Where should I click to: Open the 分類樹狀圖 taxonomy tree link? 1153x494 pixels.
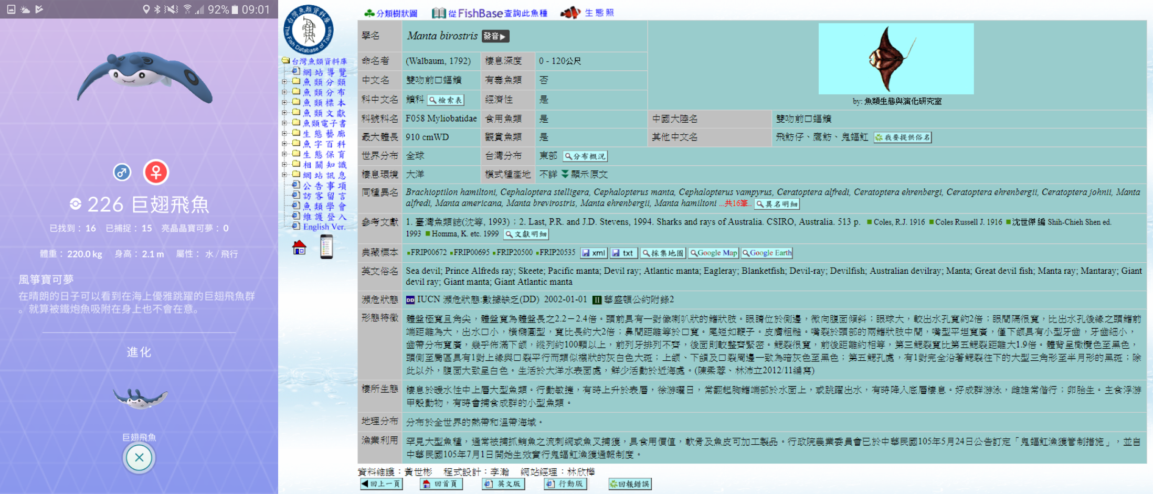pos(391,13)
